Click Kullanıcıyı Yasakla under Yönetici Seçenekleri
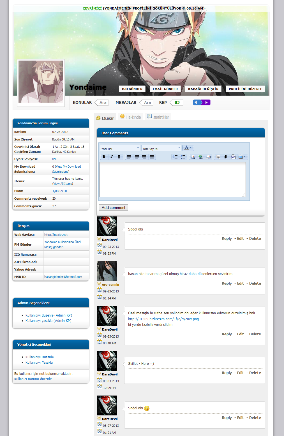The width and height of the screenshot is (284, 436). pos(39,363)
